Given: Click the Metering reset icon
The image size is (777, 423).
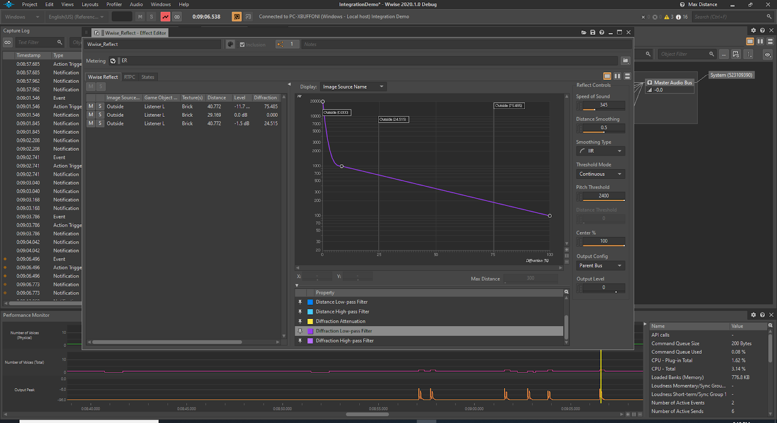Looking at the screenshot, I should [113, 61].
